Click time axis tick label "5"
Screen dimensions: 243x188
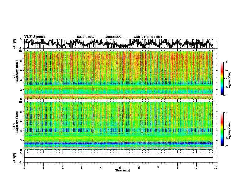point(120,168)
